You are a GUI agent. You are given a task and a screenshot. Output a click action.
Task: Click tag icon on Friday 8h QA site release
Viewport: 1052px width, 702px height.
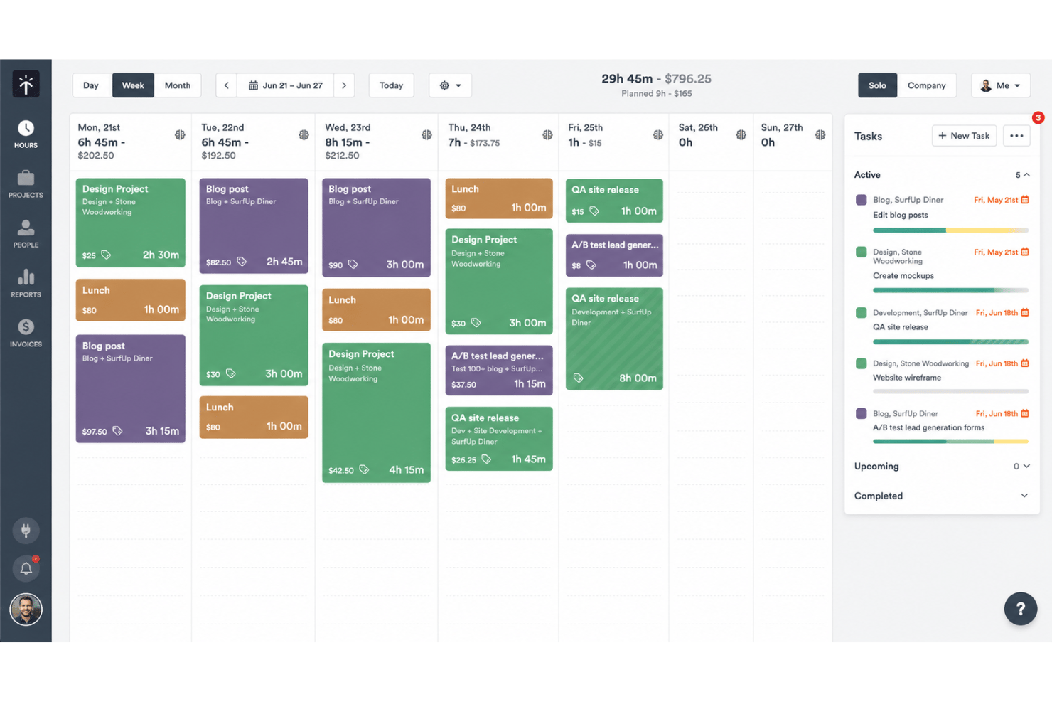(x=578, y=378)
